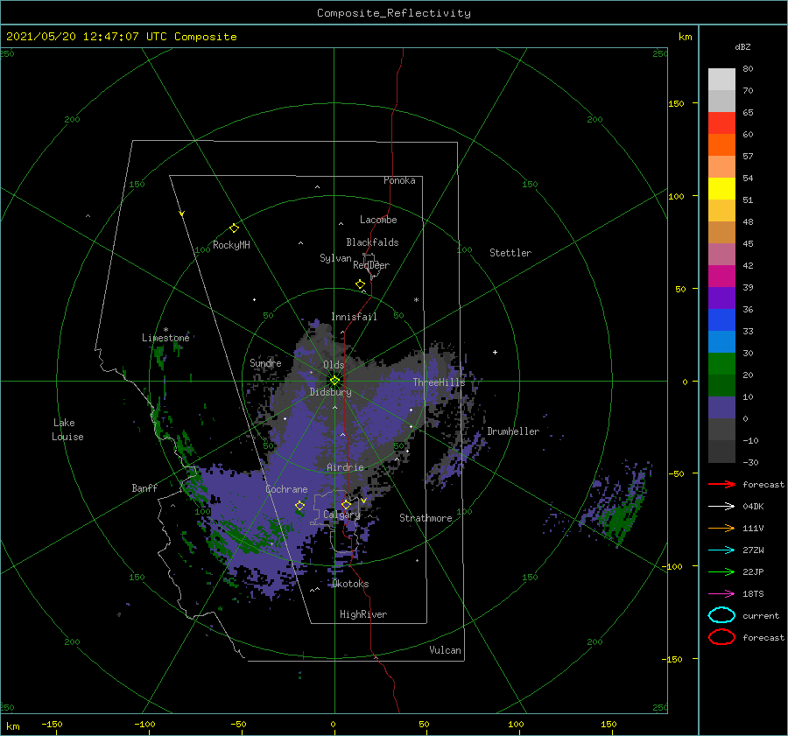Pick the slate purple 10 dBZ swatch
This screenshot has height=736, width=788.
coord(721,408)
